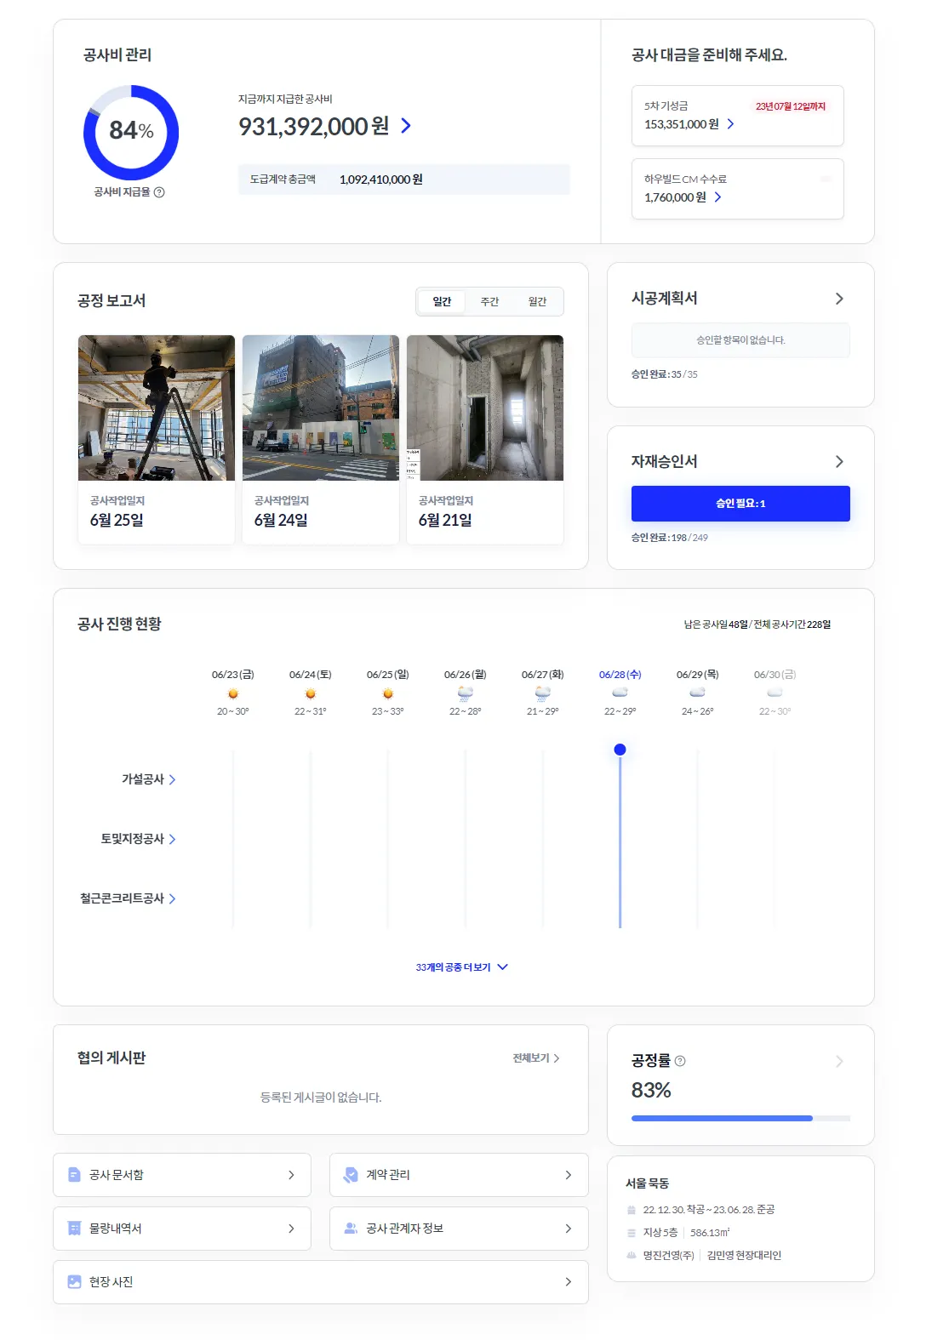This screenshot has width=926, height=1340.
Task: Open 물량내역서 row chevron
Action: 291,1229
